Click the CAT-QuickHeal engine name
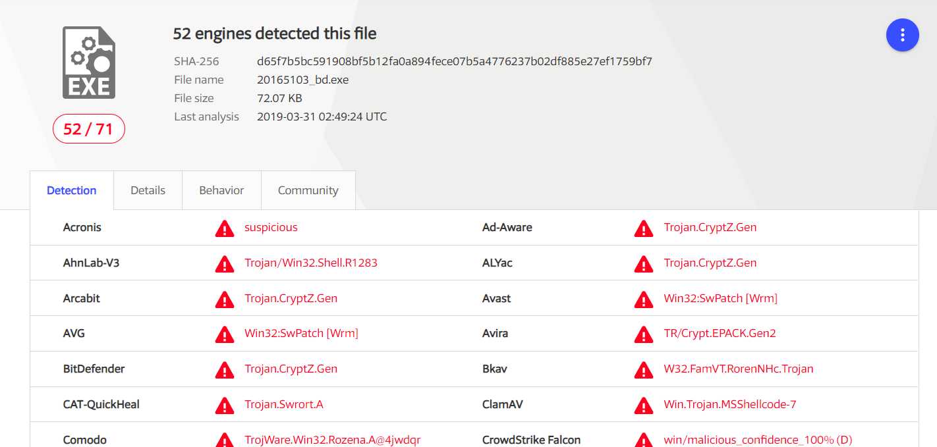Image resolution: width=937 pixels, height=447 pixels. coord(101,404)
